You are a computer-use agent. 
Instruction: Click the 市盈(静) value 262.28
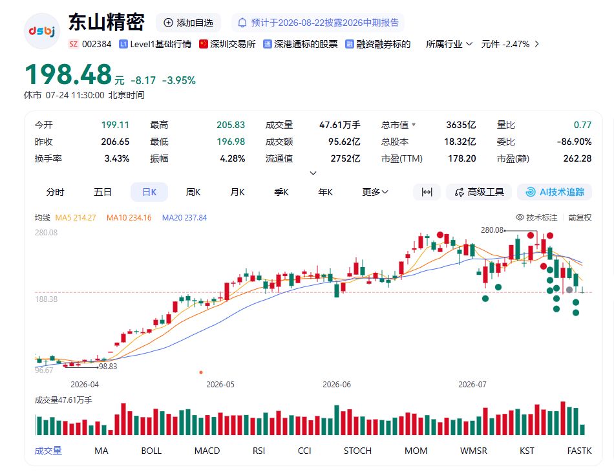pos(577,158)
